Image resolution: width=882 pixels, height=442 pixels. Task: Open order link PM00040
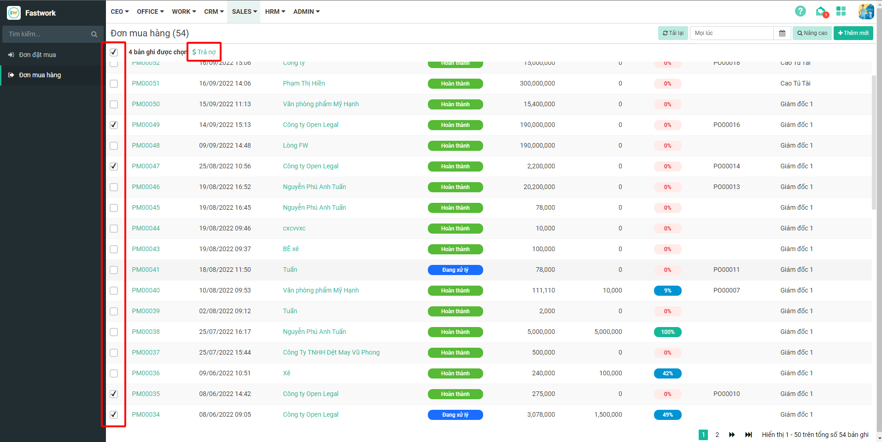point(146,290)
